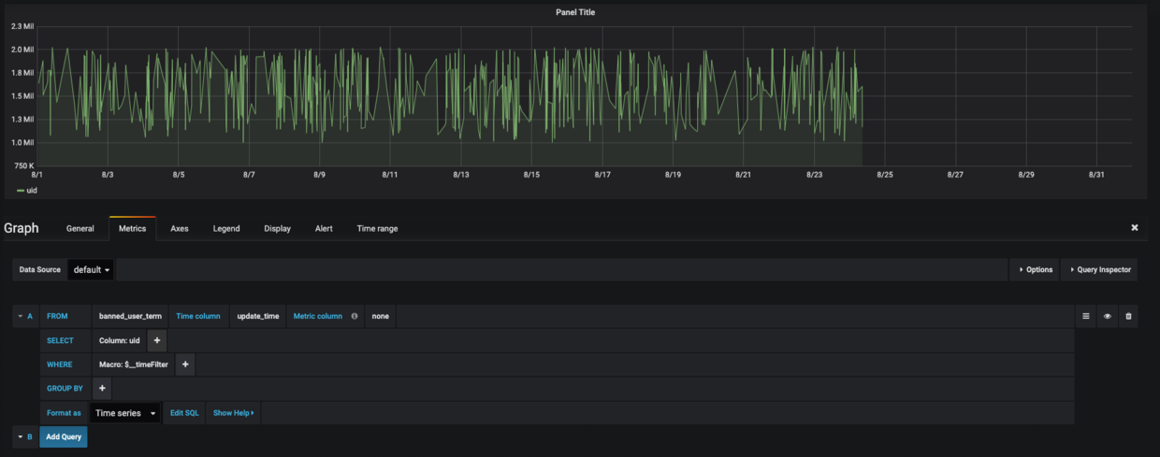1160x457 pixels.
Task: Close the panel editor with X
Action: point(1135,227)
